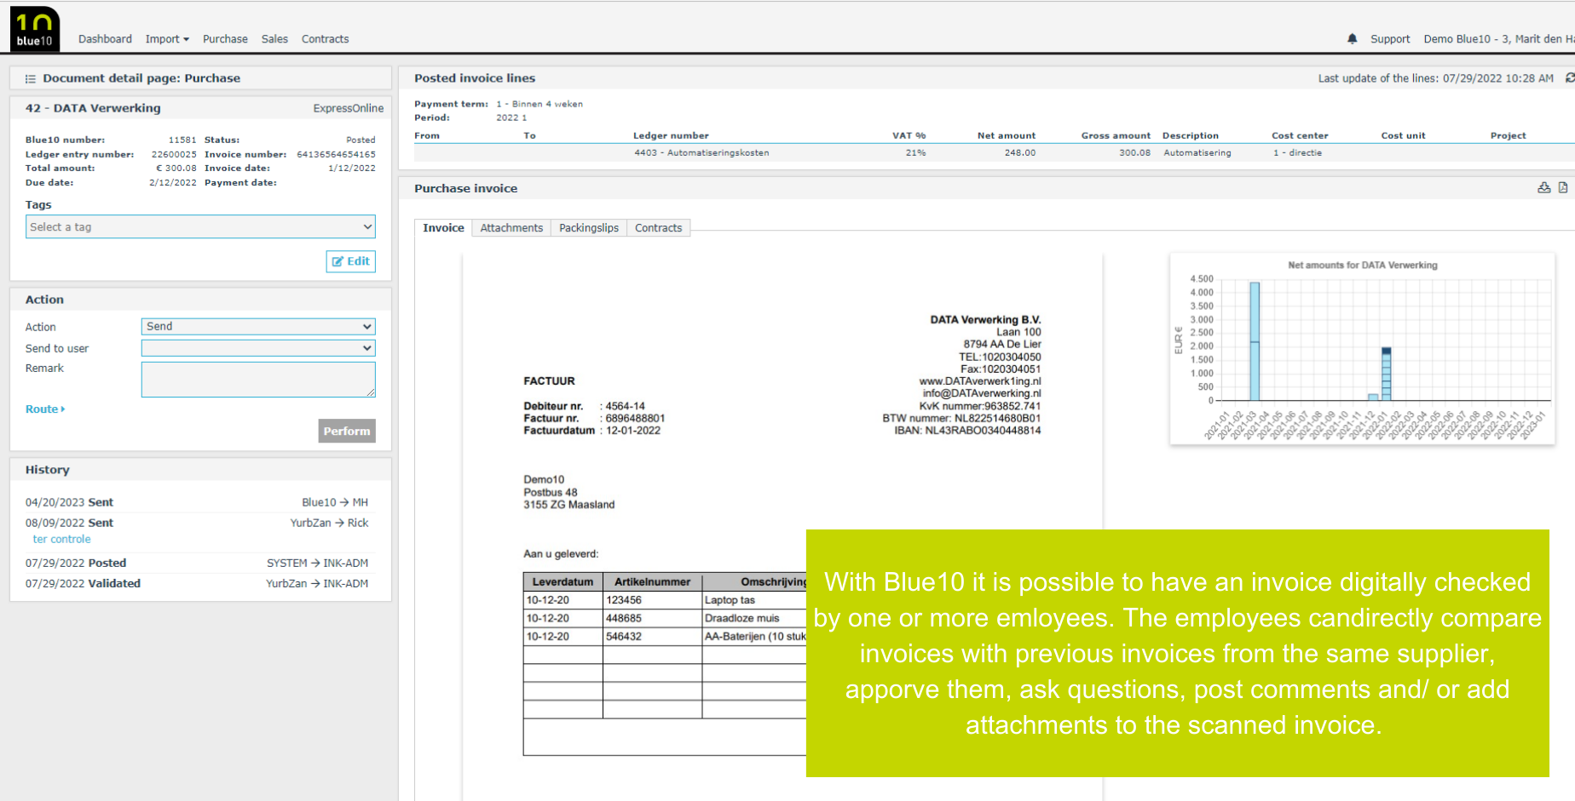Click the ExpressOnline label

(348, 108)
